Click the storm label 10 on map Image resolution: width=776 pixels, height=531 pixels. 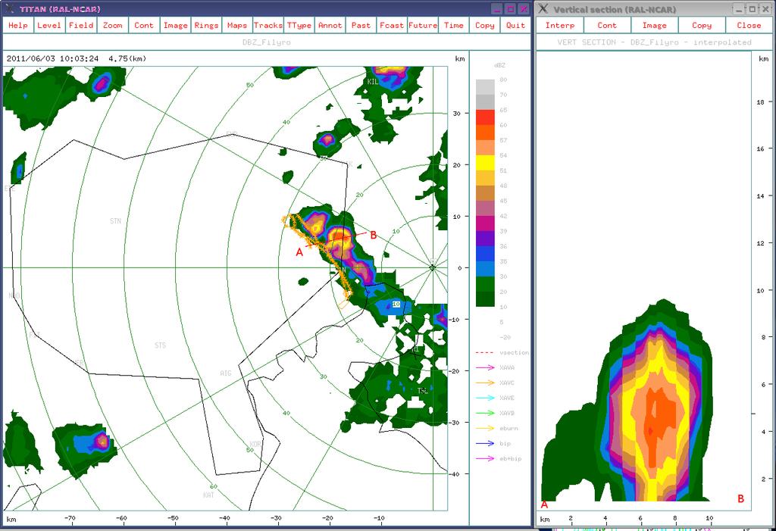396,304
